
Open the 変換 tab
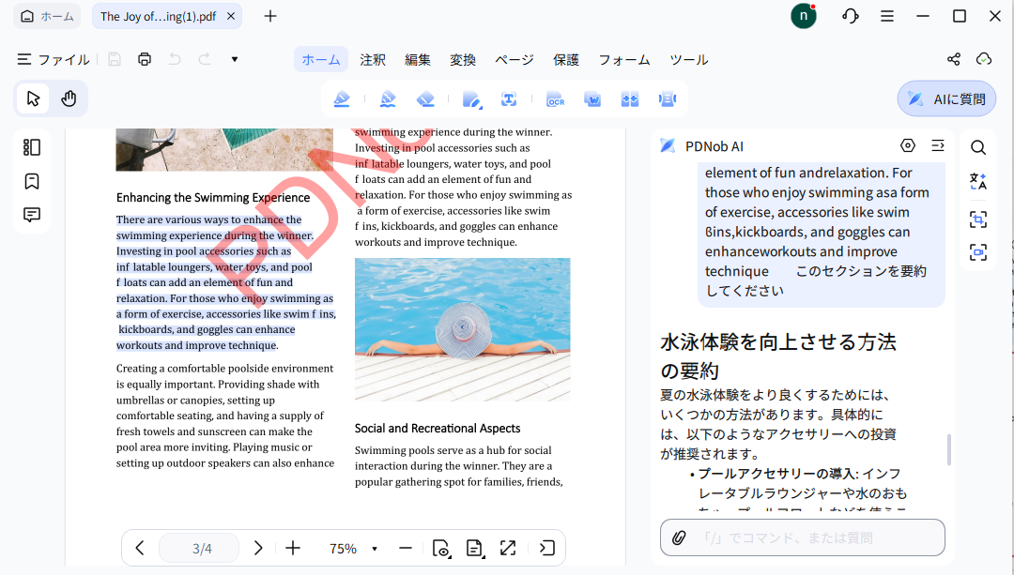(x=463, y=59)
